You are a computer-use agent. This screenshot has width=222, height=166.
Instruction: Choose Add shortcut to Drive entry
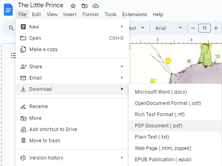[x=72, y=129]
